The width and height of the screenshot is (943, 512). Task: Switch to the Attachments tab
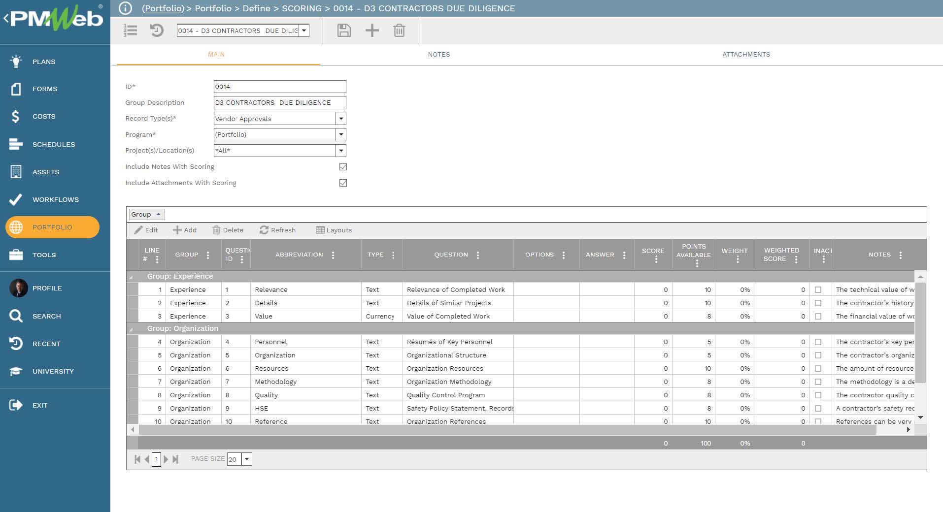click(746, 55)
